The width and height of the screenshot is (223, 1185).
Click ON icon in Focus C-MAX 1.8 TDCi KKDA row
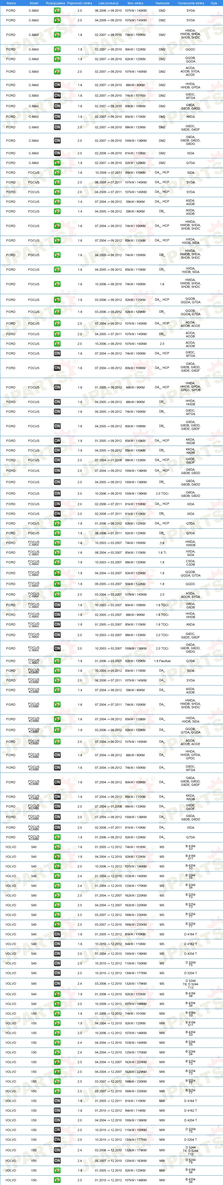[57, 625]
